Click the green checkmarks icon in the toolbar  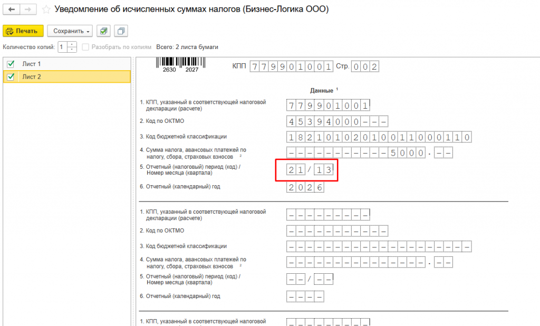(x=103, y=31)
